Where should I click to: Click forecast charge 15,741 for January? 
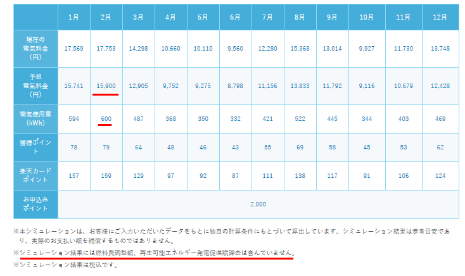click(74, 86)
